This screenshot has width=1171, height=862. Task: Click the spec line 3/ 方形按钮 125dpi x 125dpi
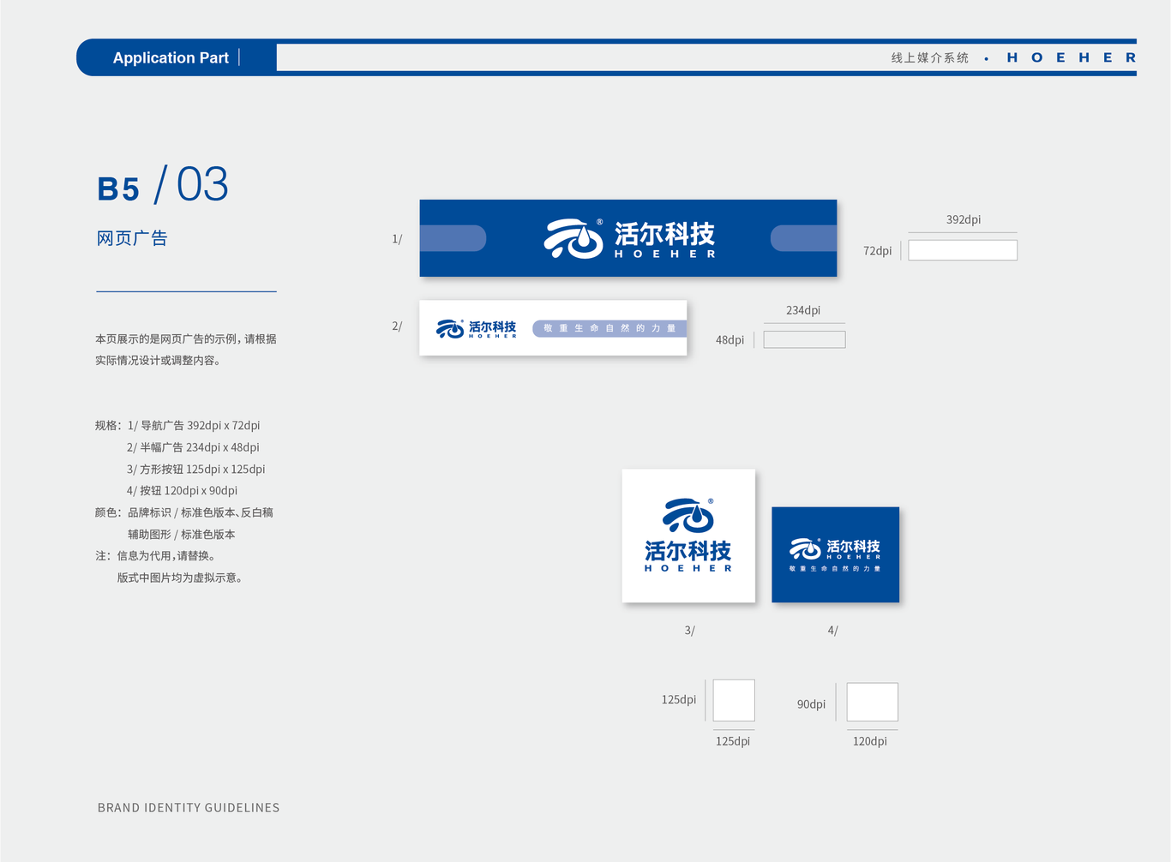[195, 470]
